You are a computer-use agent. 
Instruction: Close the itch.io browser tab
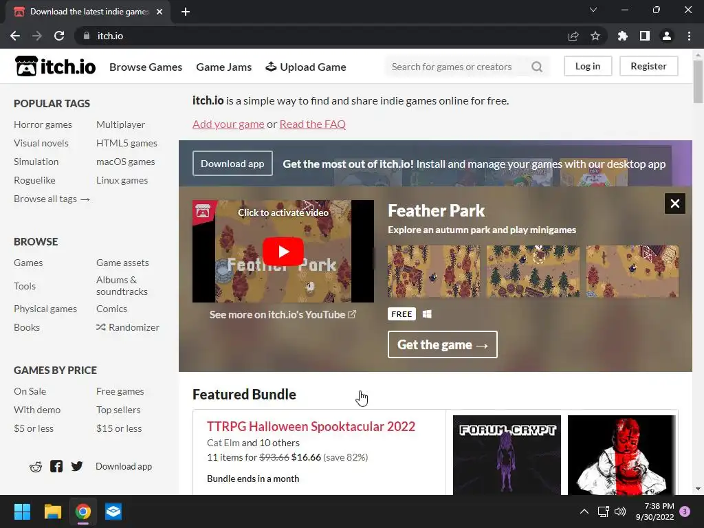tap(159, 12)
